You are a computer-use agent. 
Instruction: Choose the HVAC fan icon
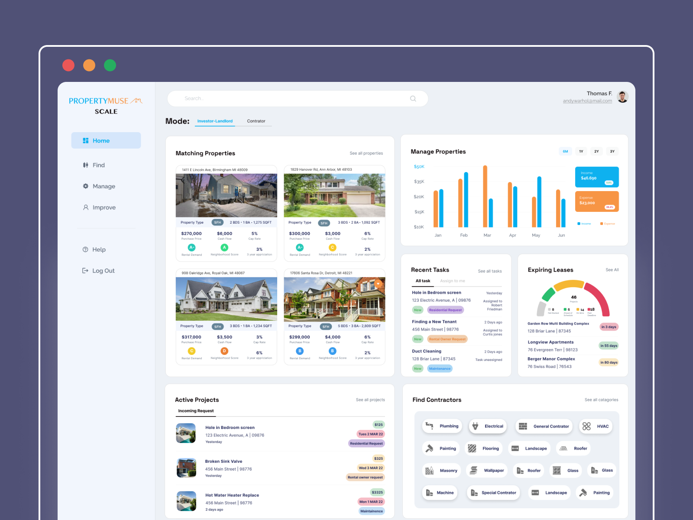[586, 426]
